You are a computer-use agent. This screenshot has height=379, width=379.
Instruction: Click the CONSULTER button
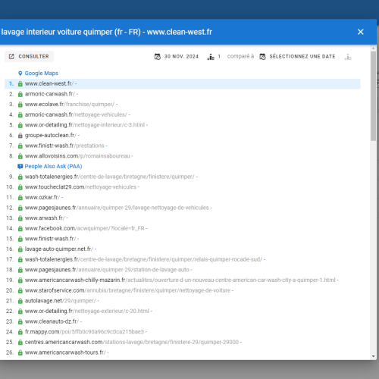point(29,56)
